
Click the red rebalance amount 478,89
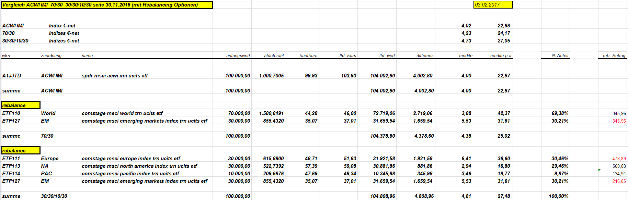(x=619, y=159)
